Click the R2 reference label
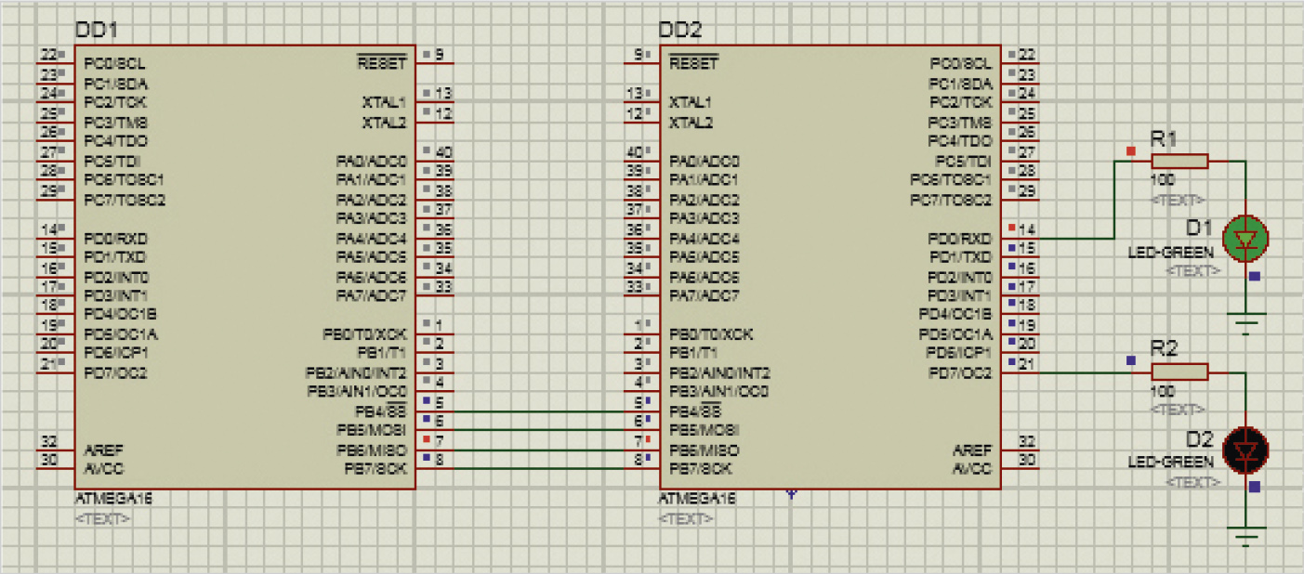Viewport: 1304px width, 574px height. (x=1164, y=349)
